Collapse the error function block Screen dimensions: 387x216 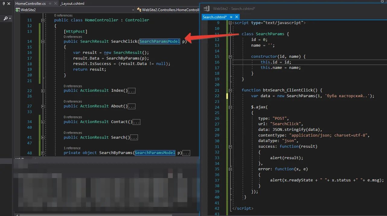click(230, 169)
